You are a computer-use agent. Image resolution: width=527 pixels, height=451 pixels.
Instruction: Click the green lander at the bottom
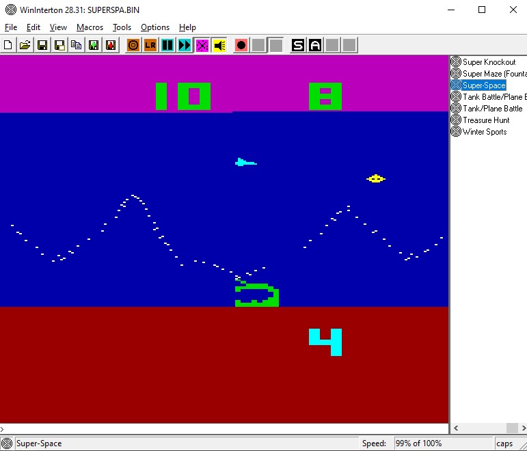[257, 294]
